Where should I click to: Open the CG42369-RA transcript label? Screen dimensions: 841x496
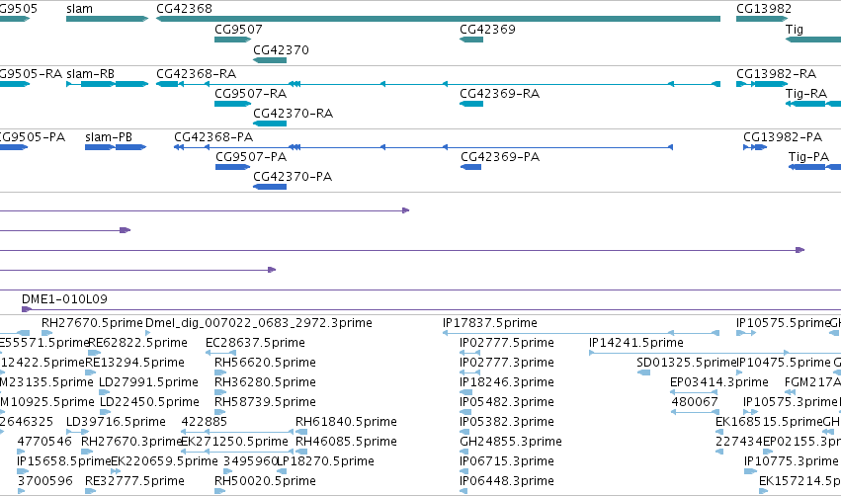(499, 94)
